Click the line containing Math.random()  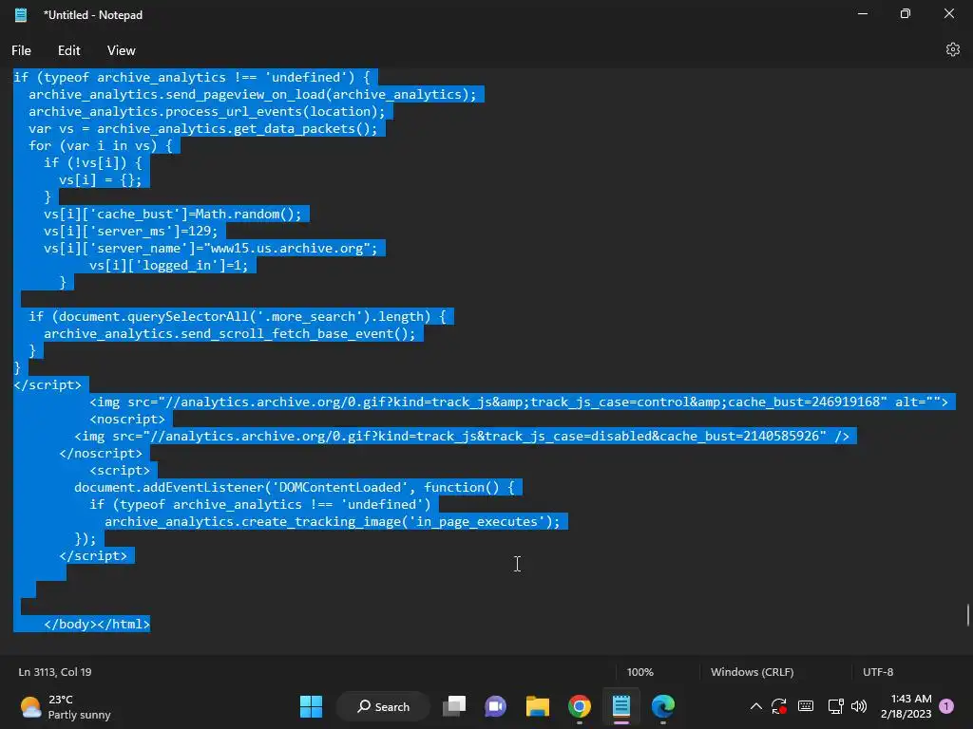(x=173, y=214)
